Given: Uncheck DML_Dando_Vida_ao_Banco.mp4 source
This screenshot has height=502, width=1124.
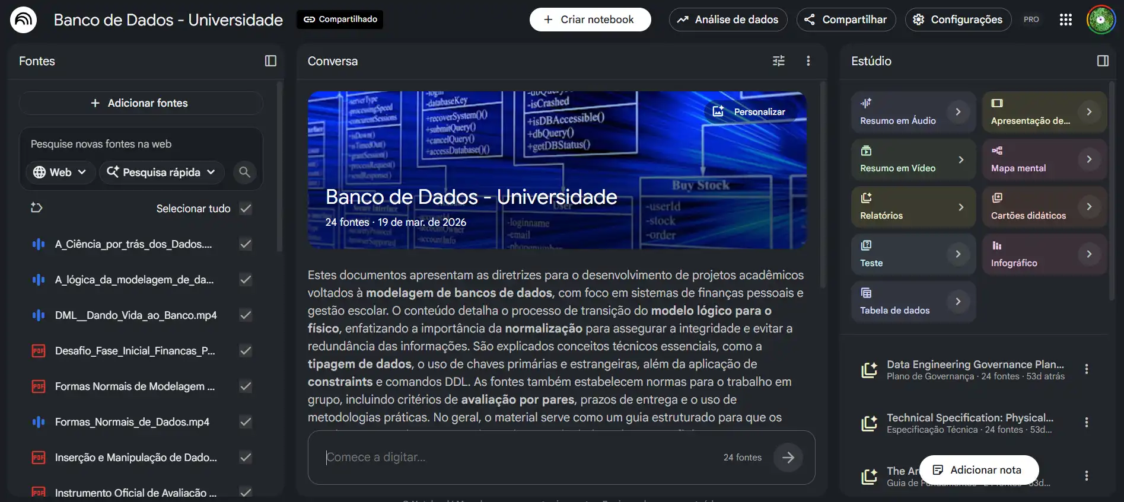Looking at the screenshot, I should (246, 315).
